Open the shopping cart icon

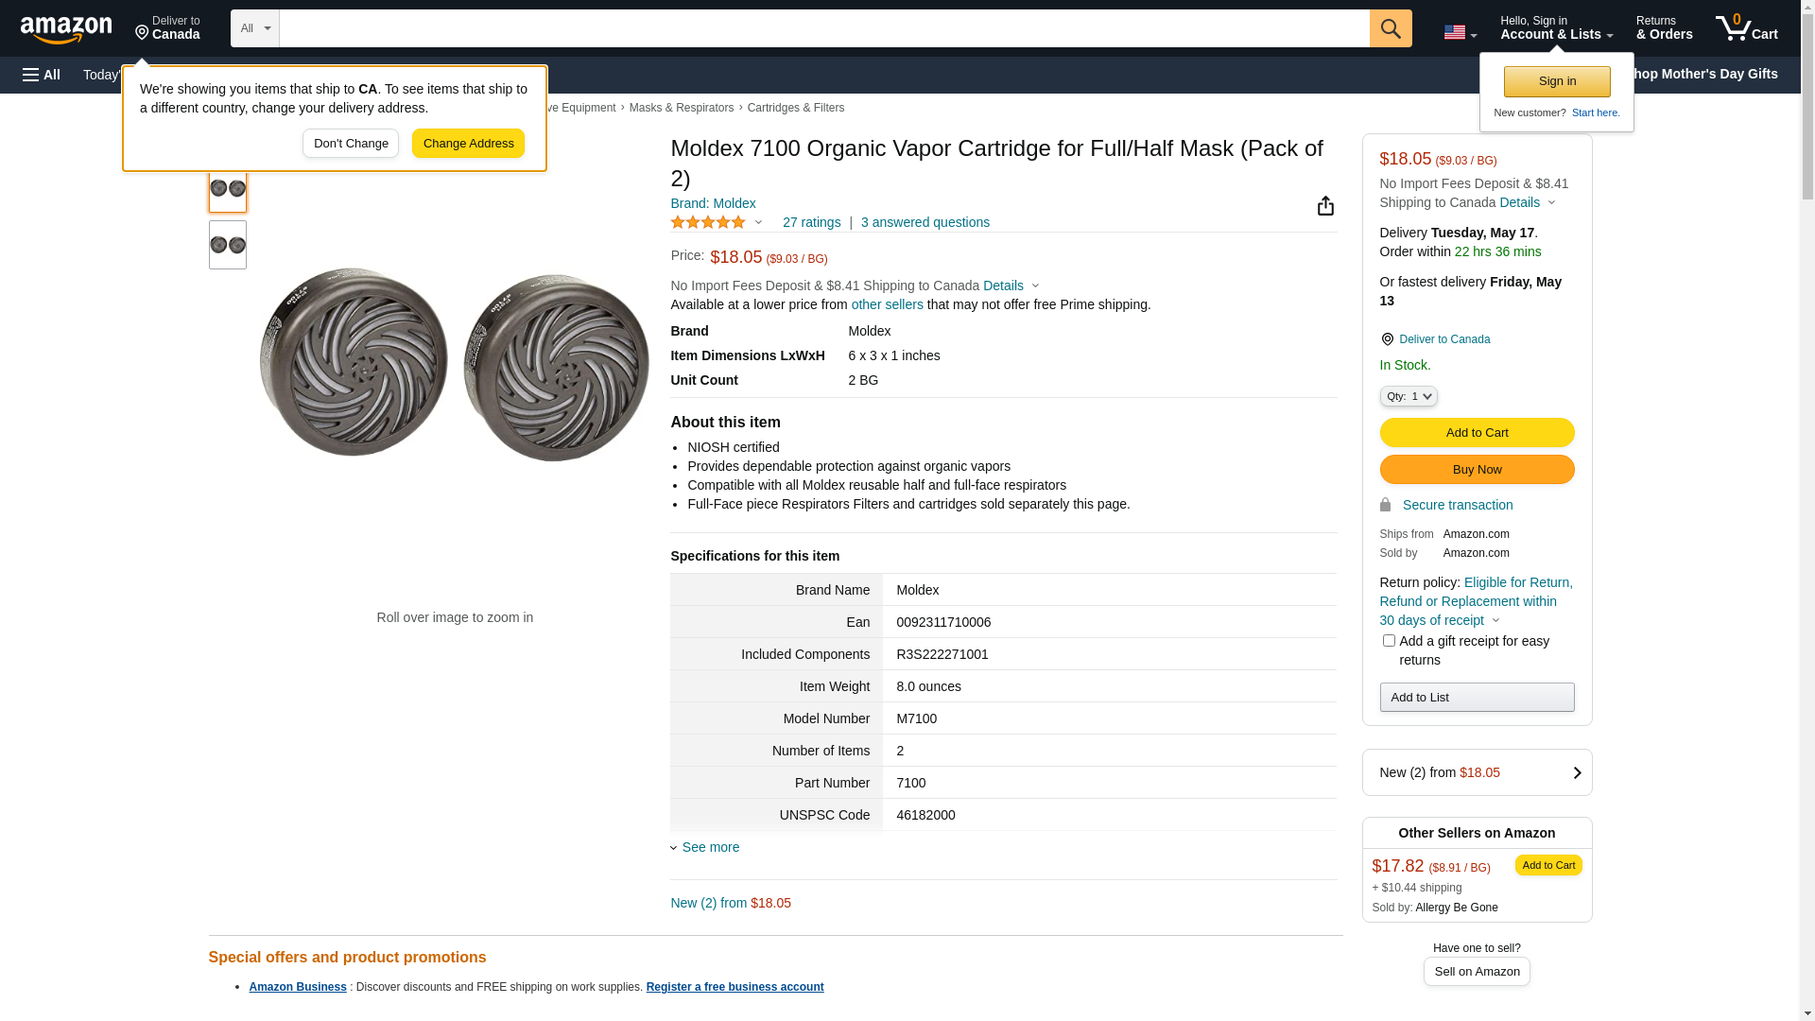tap(1746, 28)
